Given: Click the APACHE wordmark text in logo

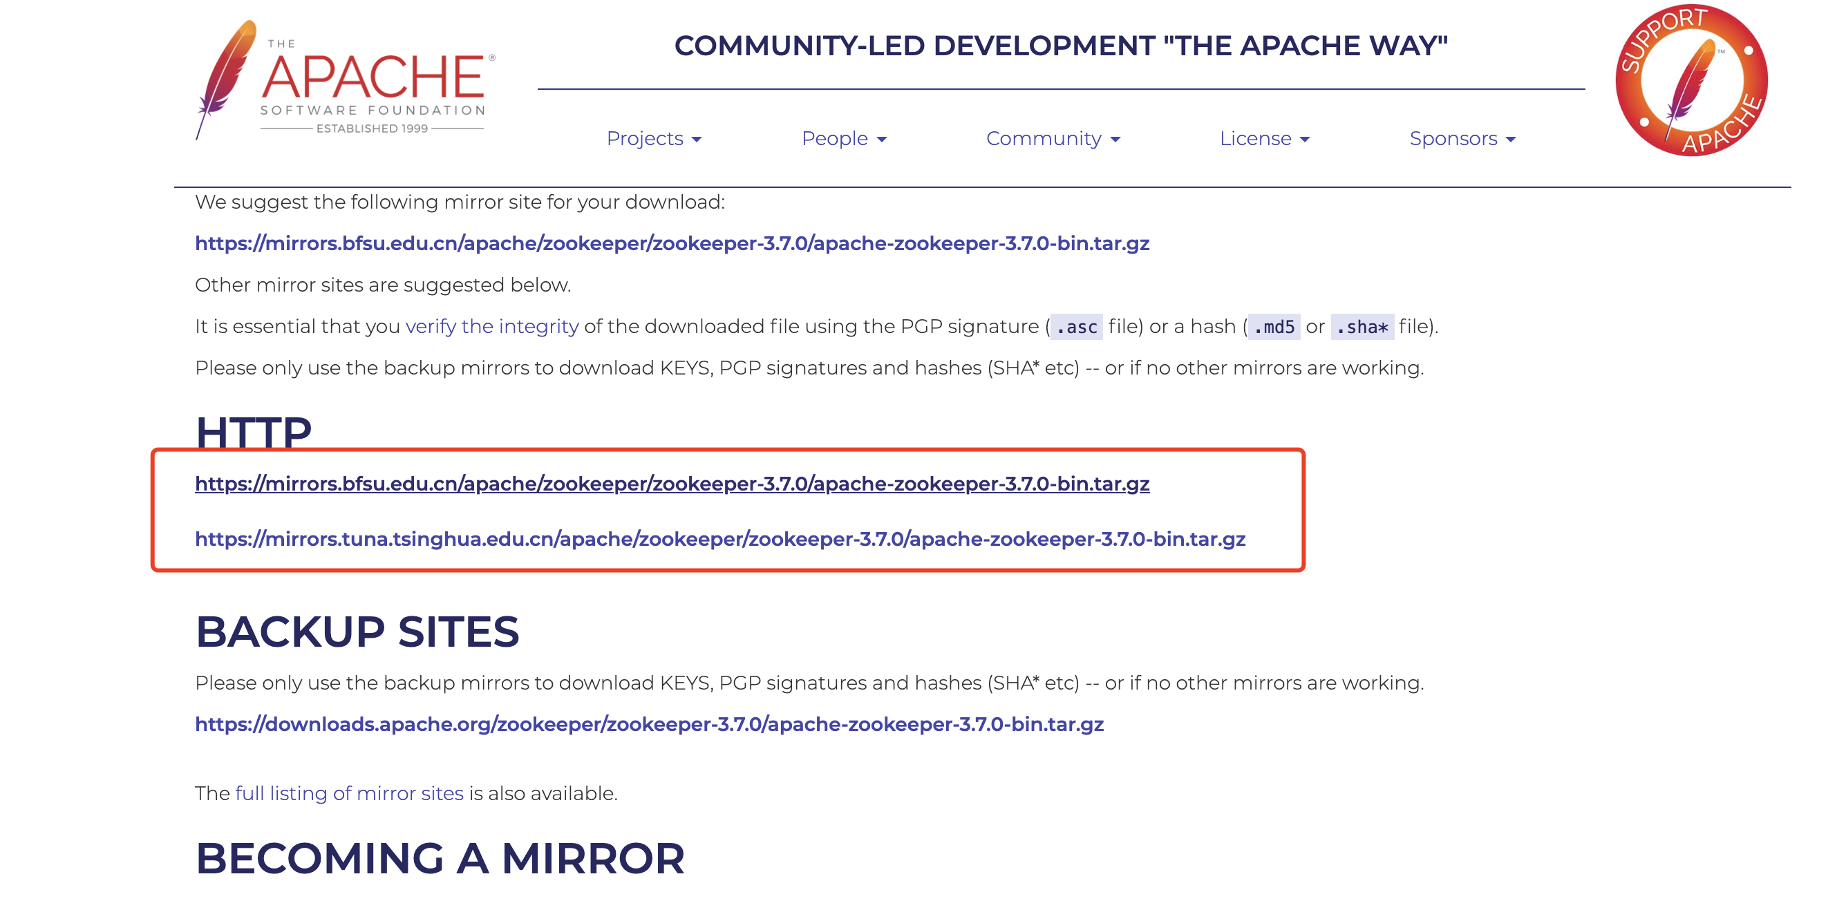Looking at the screenshot, I should pos(374,77).
